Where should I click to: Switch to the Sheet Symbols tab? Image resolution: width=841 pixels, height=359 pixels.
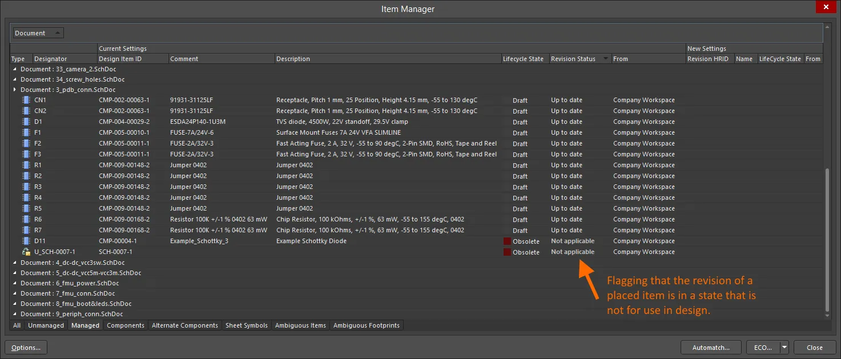coord(246,325)
